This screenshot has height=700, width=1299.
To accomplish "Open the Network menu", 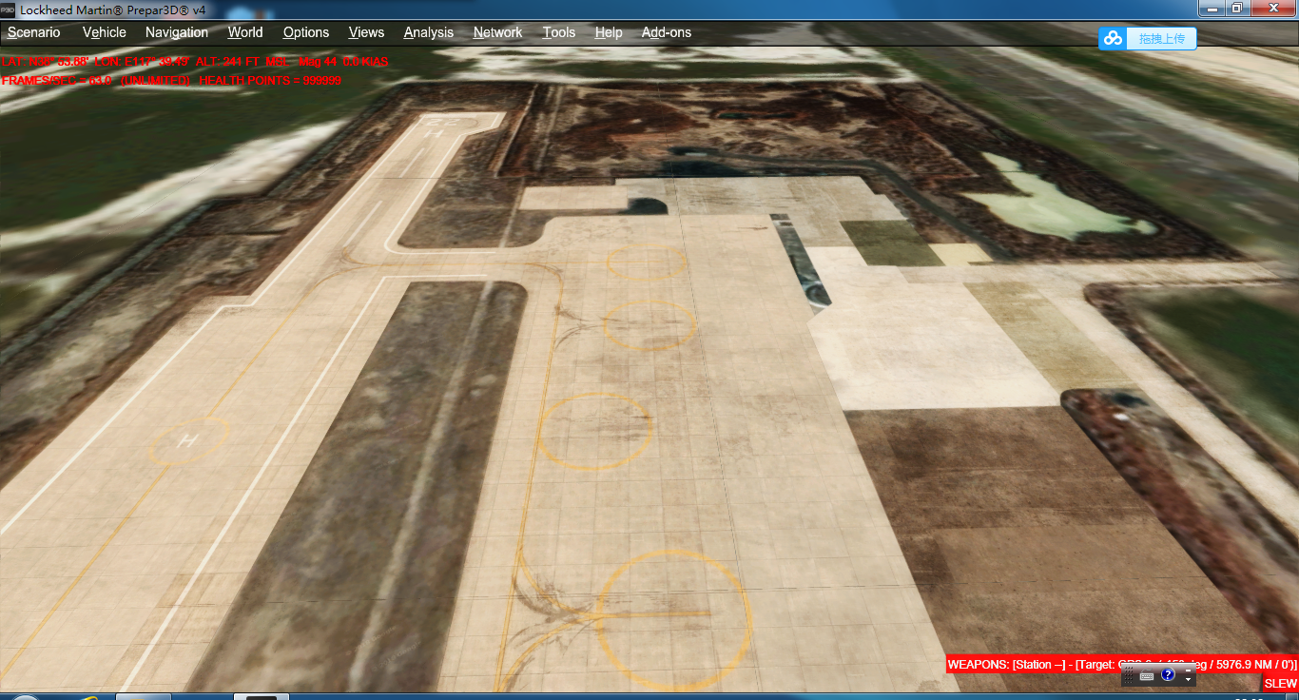I will coord(498,32).
